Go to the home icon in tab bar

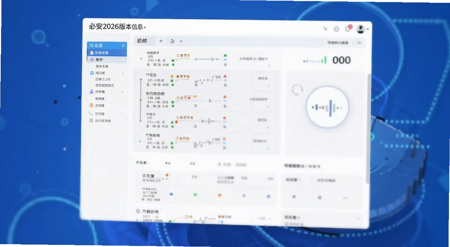click(x=172, y=42)
